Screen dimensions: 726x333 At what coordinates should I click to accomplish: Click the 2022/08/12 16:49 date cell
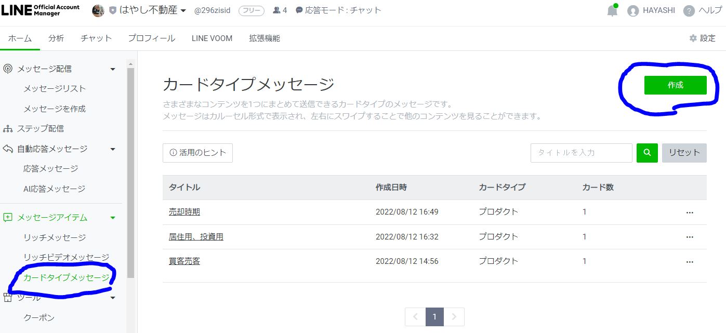(x=407, y=212)
